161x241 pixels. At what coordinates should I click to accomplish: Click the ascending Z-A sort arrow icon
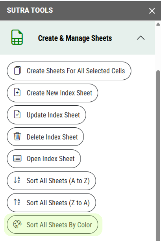coord(17,202)
